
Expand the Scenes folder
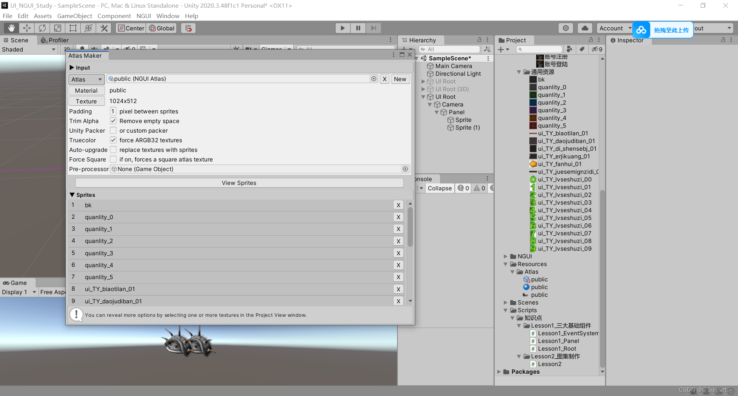(505, 303)
